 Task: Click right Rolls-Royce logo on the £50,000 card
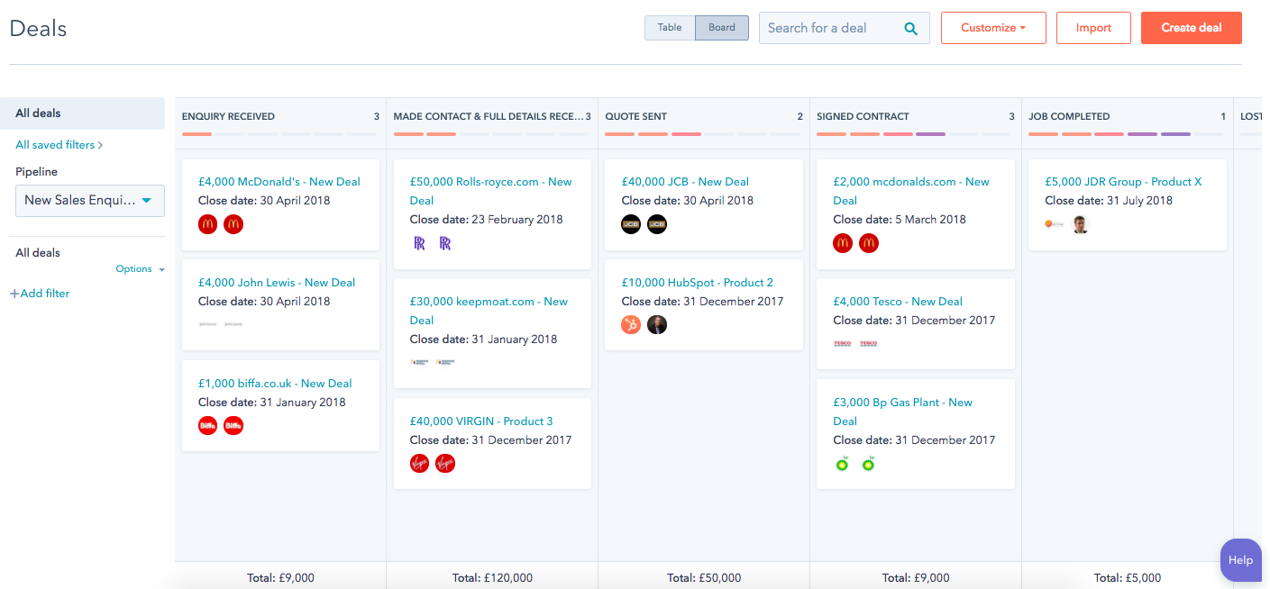[x=445, y=243]
